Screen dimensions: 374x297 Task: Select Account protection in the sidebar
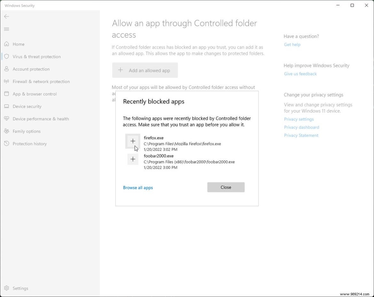(31, 69)
